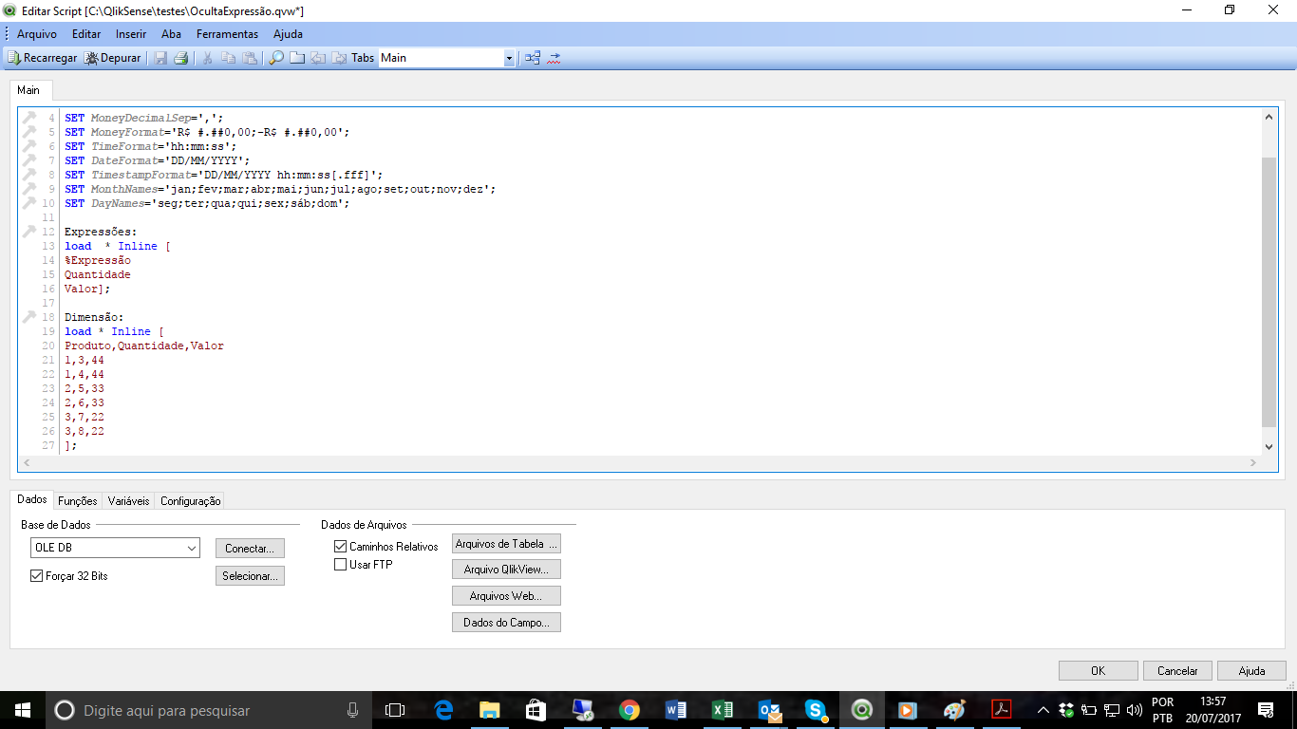Open Microsoft Edge from the taskbar
This screenshot has width=1297, height=729.
(443, 710)
